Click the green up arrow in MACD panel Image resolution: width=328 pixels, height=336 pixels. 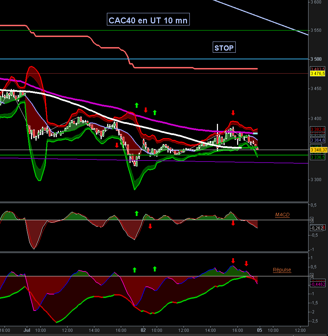coord(136,213)
